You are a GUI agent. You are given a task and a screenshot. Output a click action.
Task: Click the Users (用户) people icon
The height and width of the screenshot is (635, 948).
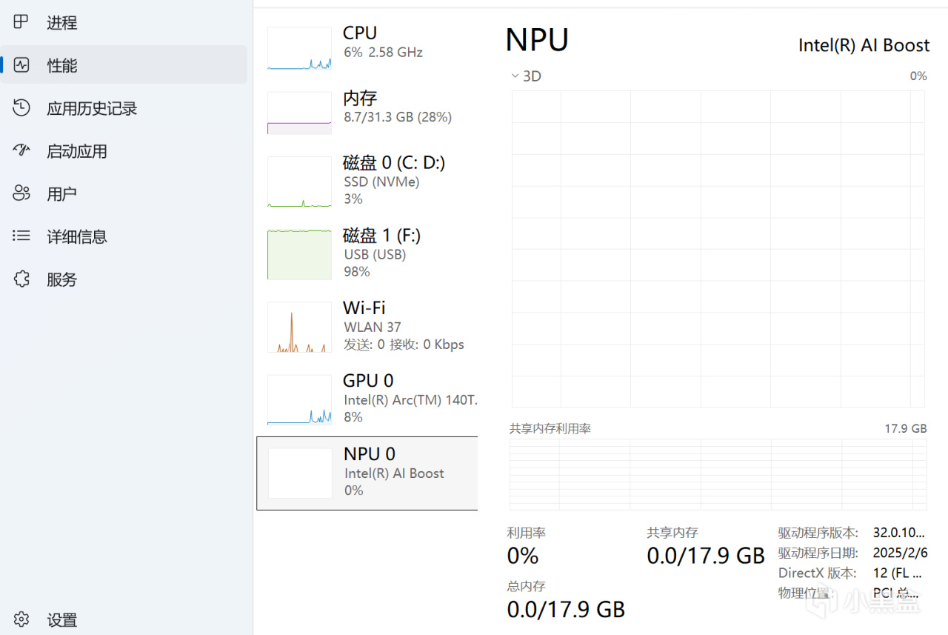coord(21,193)
